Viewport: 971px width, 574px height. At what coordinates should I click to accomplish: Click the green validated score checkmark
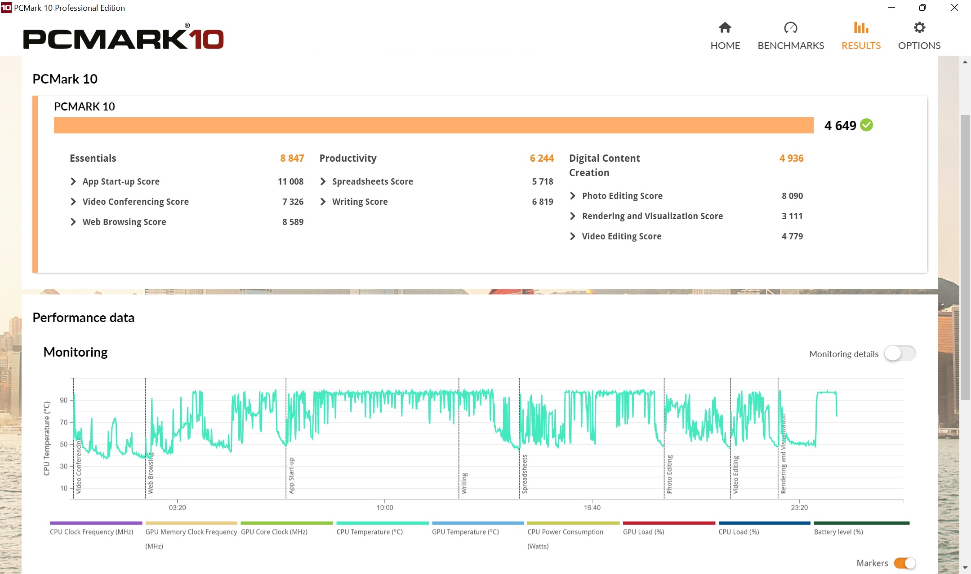tap(866, 125)
